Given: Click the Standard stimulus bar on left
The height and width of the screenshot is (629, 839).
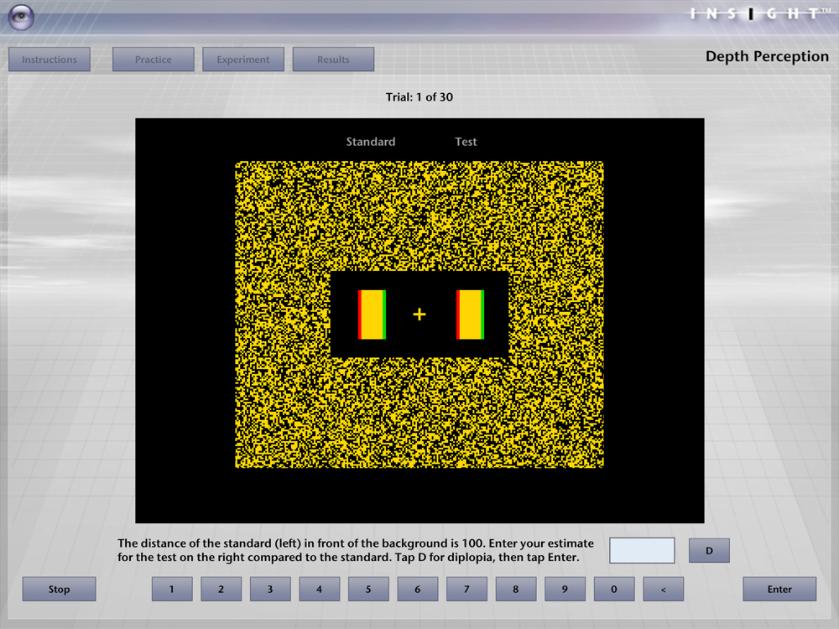Looking at the screenshot, I should [372, 314].
